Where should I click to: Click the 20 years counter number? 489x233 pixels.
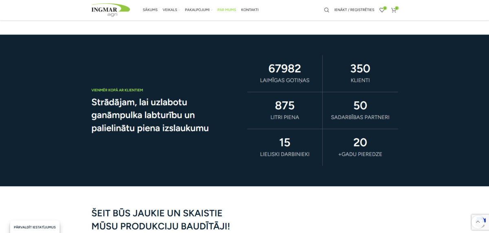(x=360, y=142)
